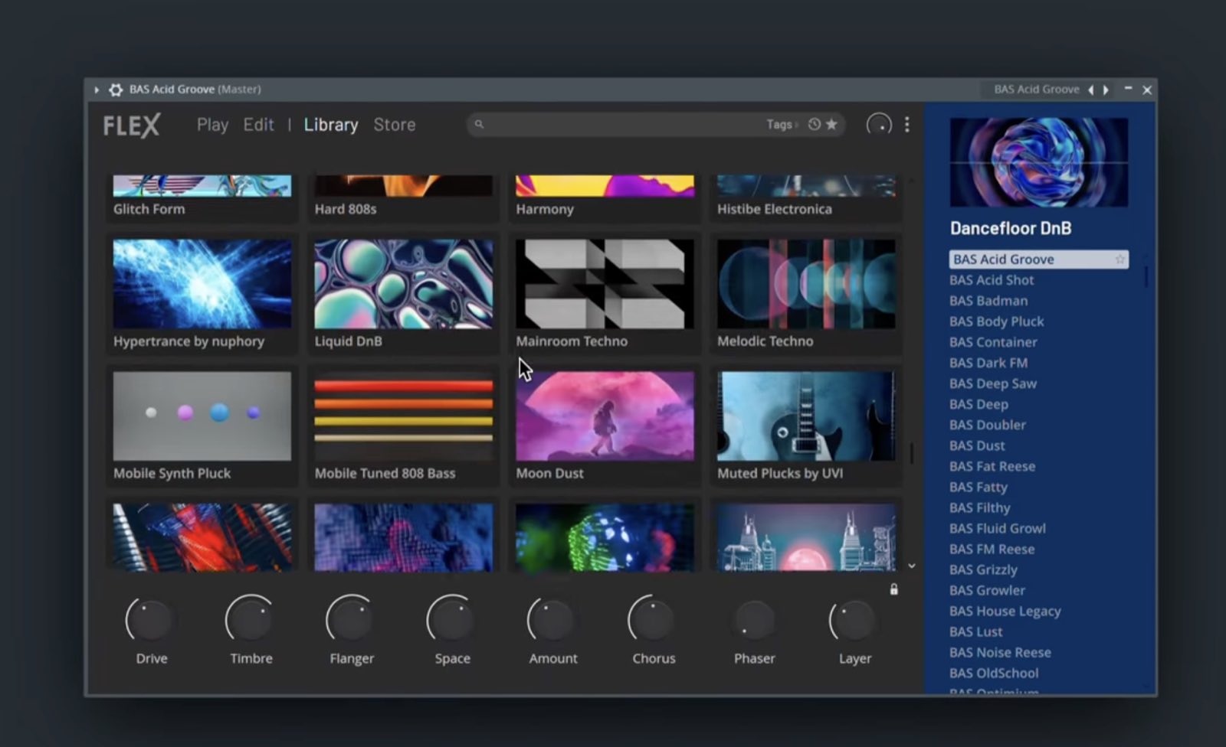Image resolution: width=1226 pixels, height=747 pixels.
Task: Click the Chorus macro knob
Action: tap(653, 619)
